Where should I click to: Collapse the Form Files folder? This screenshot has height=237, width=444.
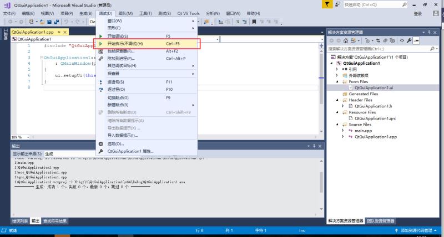click(337, 81)
